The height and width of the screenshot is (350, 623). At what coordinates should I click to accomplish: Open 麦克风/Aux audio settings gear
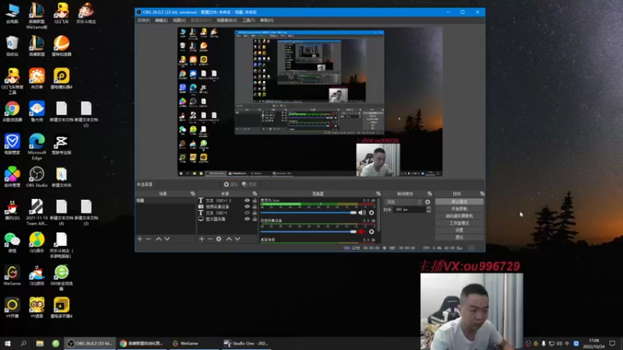point(371,212)
